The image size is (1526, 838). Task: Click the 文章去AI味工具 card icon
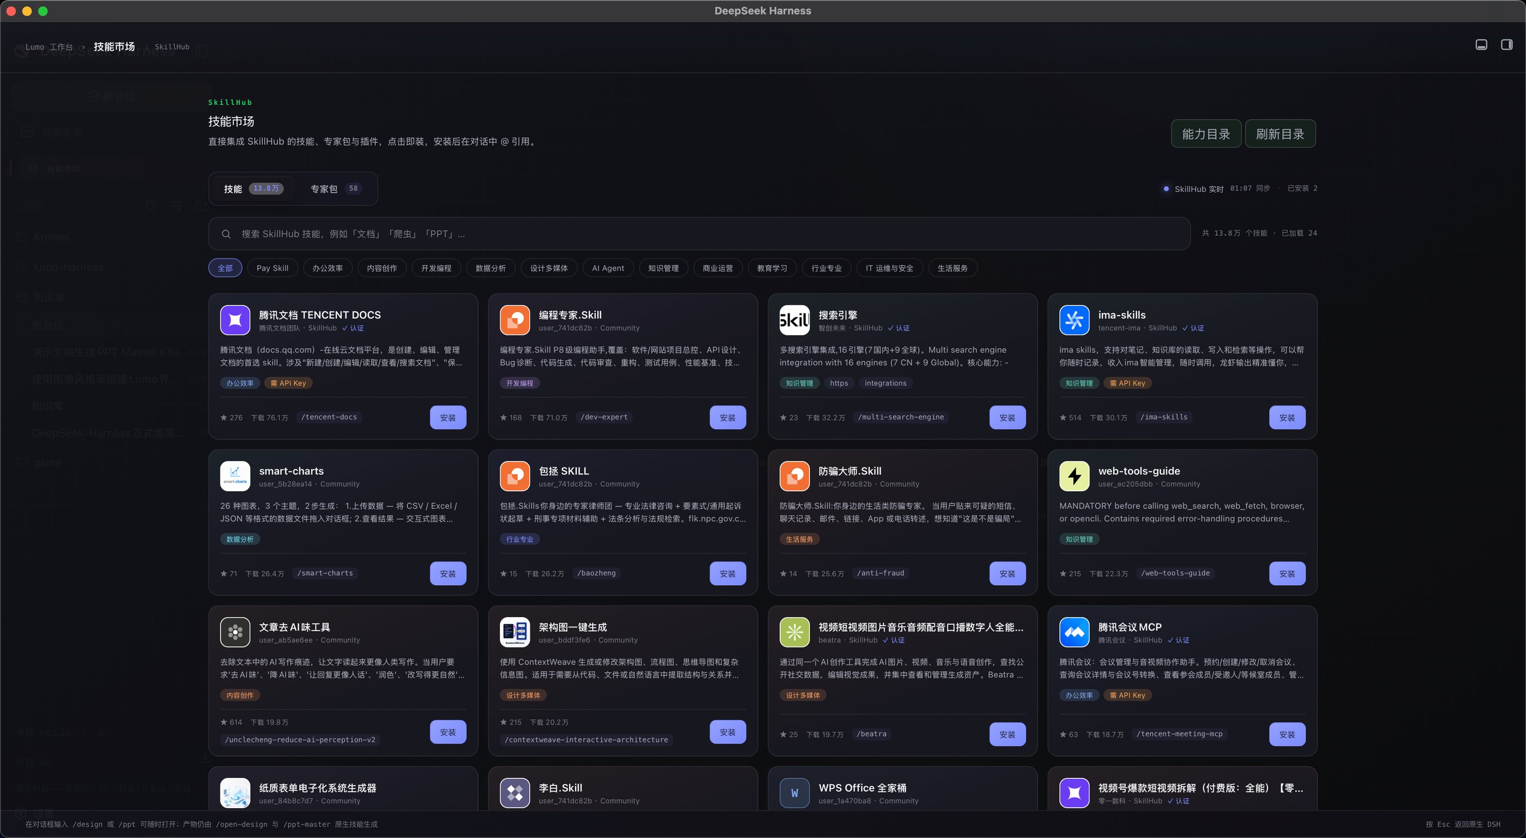tap(235, 633)
